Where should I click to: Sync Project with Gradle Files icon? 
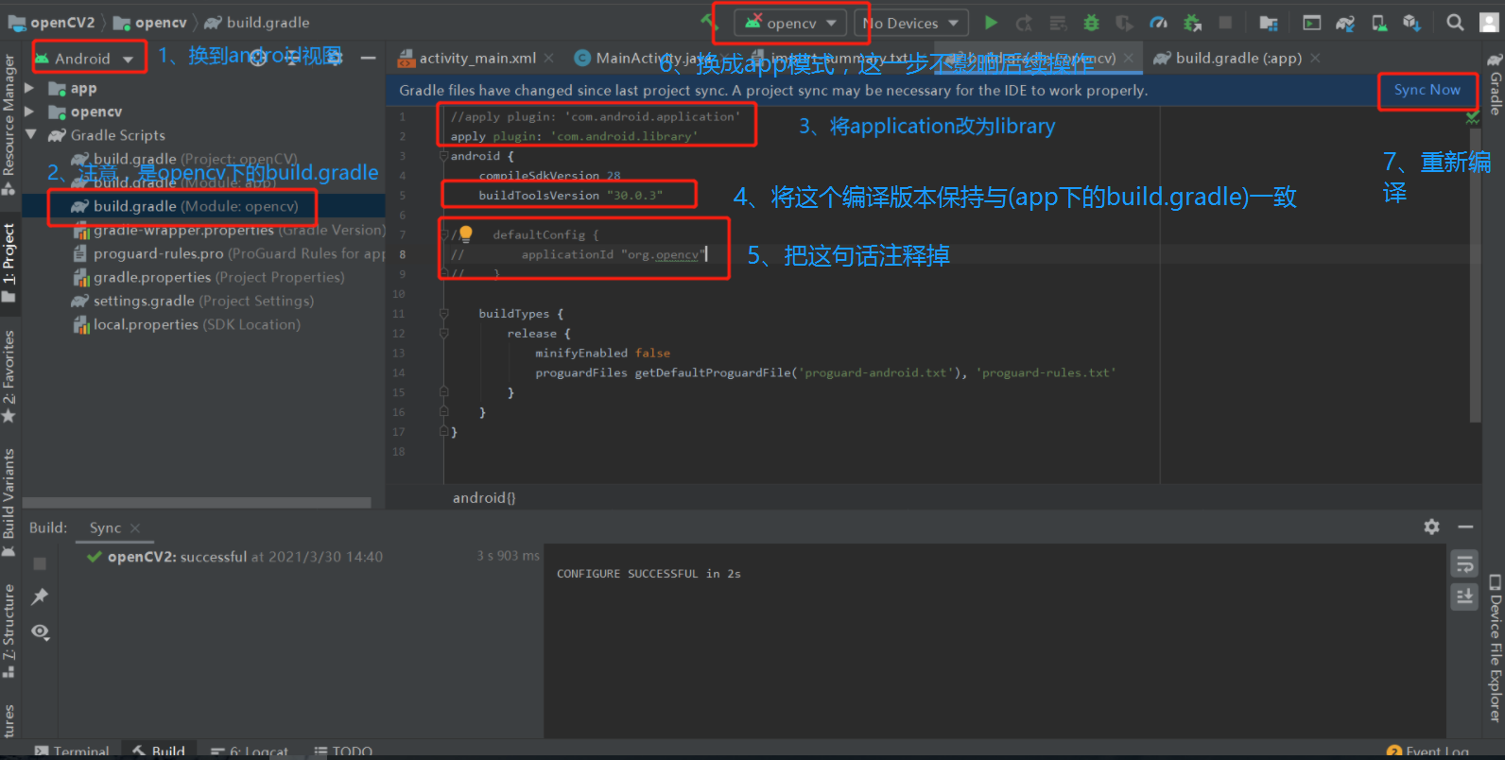click(1345, 23)
